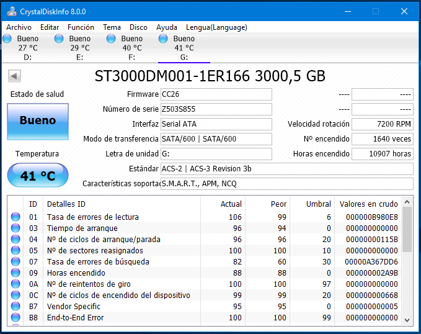Click the serial number field Z503S855

pos(216,109)
